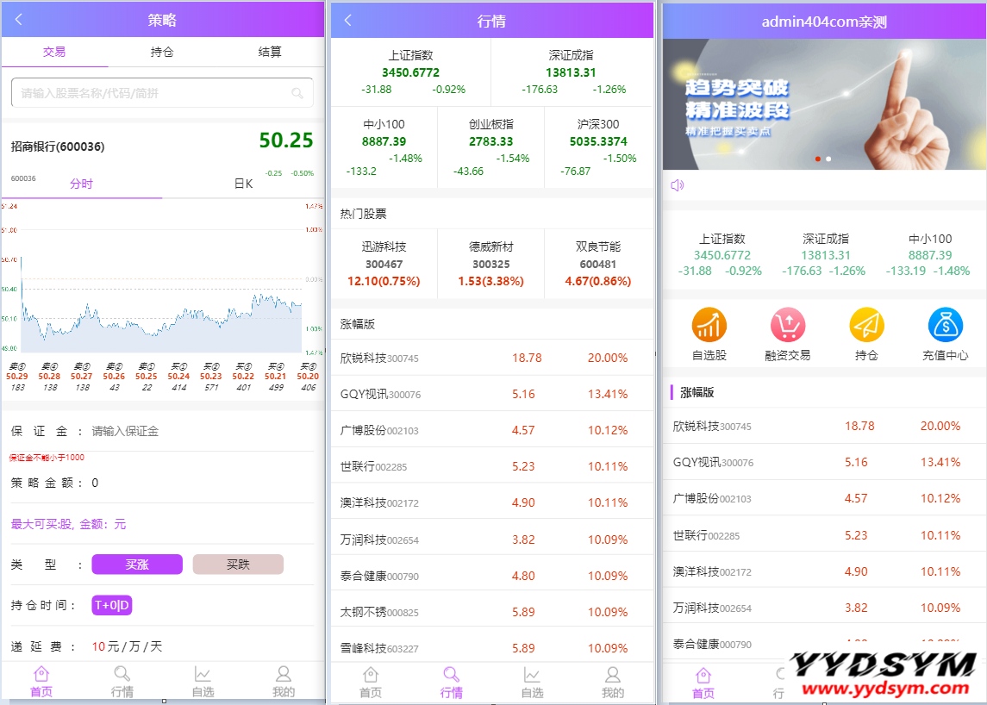Switch to the 持仓 tab
Image resolution: width=987 pixels, height=705 pixels.
coord(162,52)
